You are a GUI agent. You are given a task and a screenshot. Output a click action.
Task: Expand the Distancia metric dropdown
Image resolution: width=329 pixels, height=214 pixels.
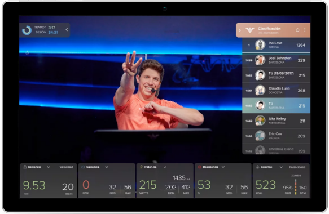click(x=49, y=167)
